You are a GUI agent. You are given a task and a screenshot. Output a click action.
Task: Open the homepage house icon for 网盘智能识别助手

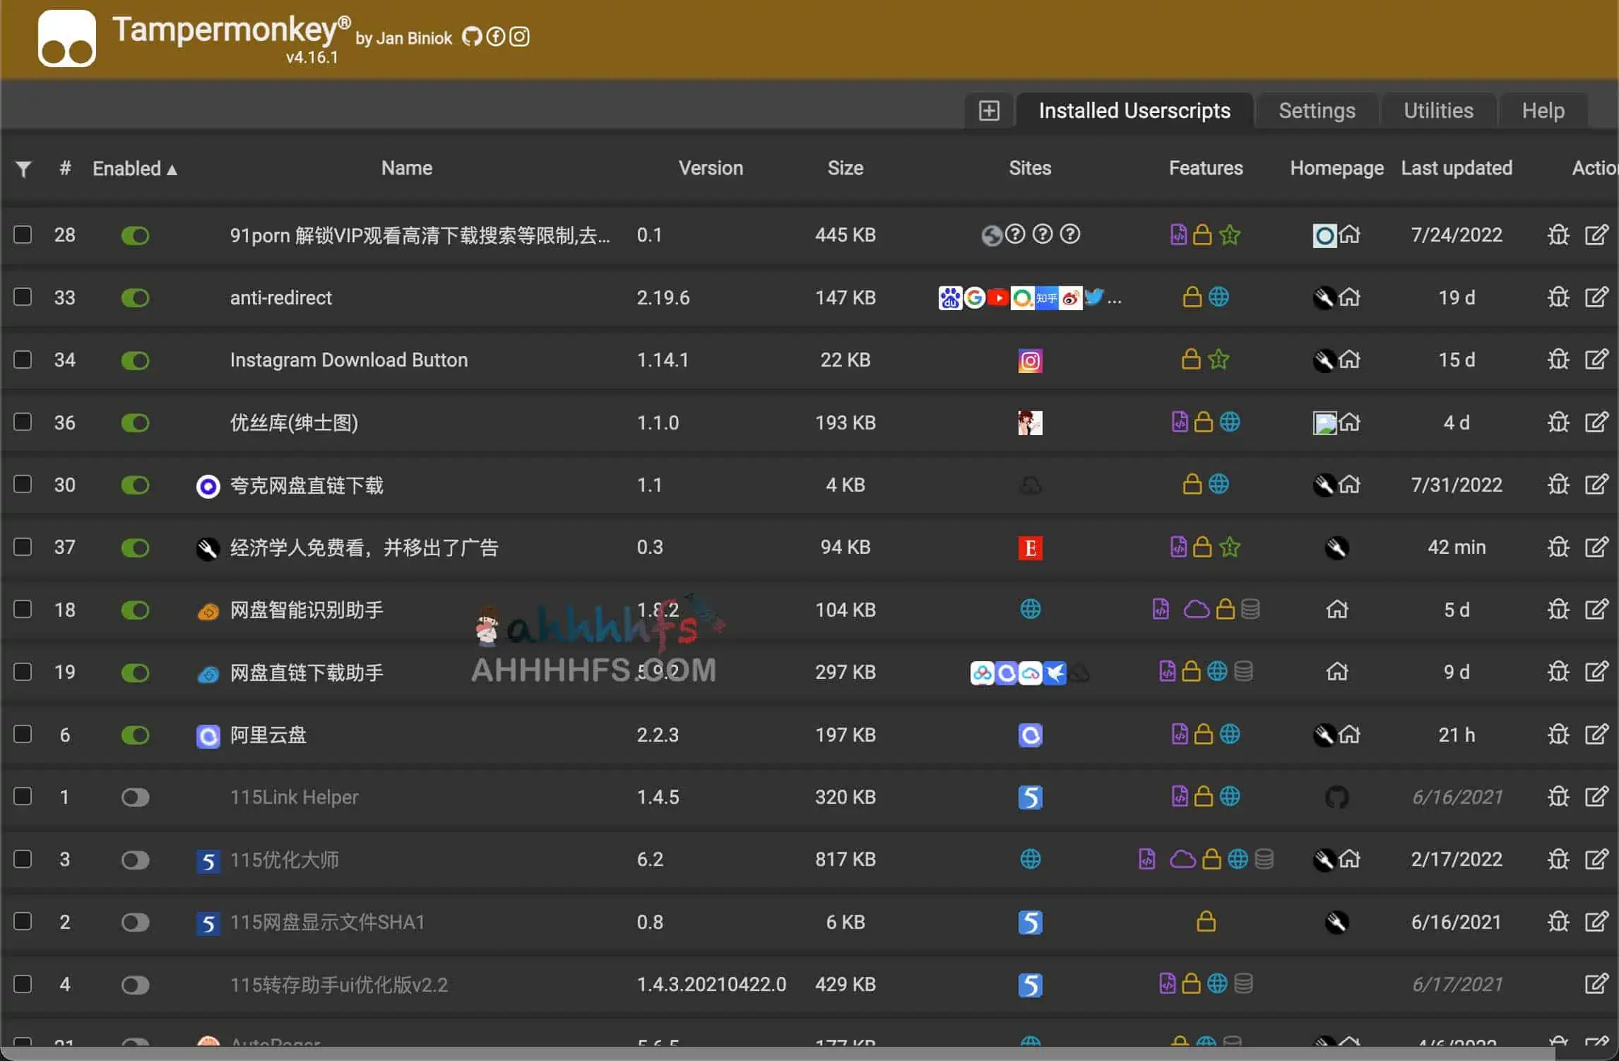click(x=1336, y=610)
